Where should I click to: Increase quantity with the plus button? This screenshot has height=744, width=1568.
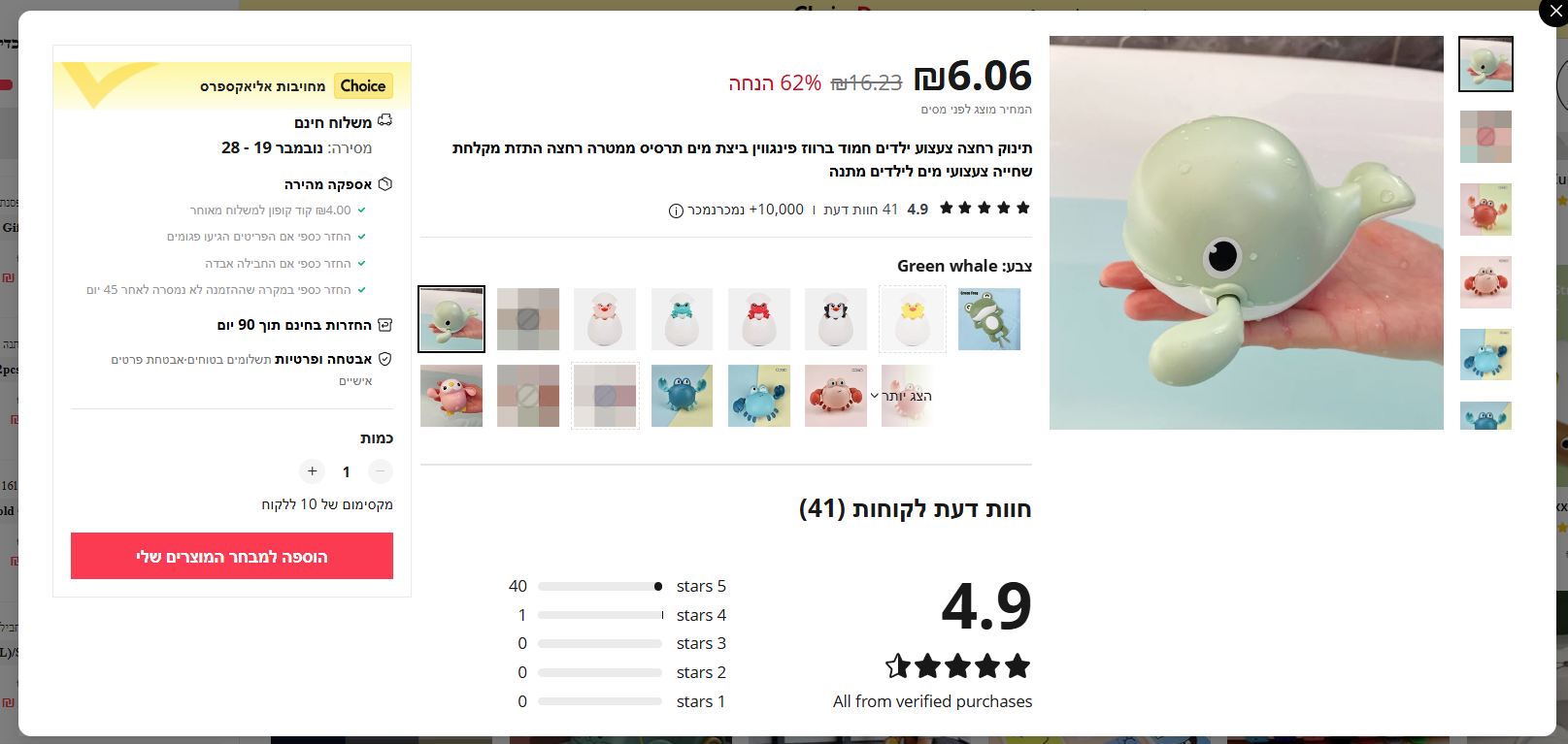point(312,471)
